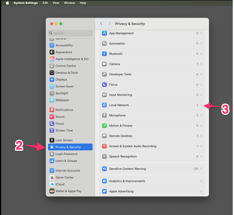Viewport: 234px width, 215px height.
Task: Open the Camera row label
Action: click(114, 64)
